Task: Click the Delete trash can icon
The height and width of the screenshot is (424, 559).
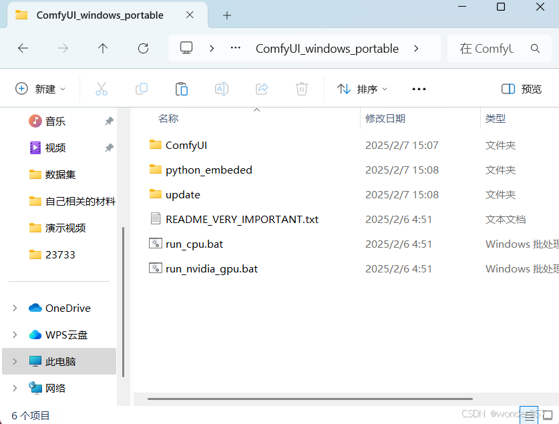Action: point(302,89)
